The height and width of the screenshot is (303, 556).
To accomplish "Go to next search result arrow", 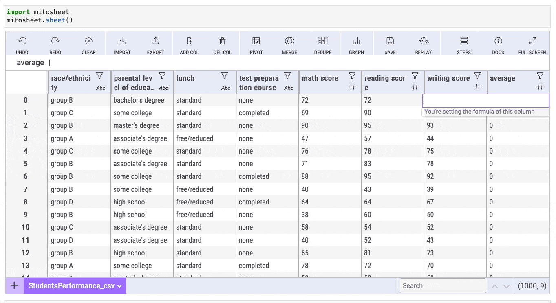I will (x=507, y=286).
